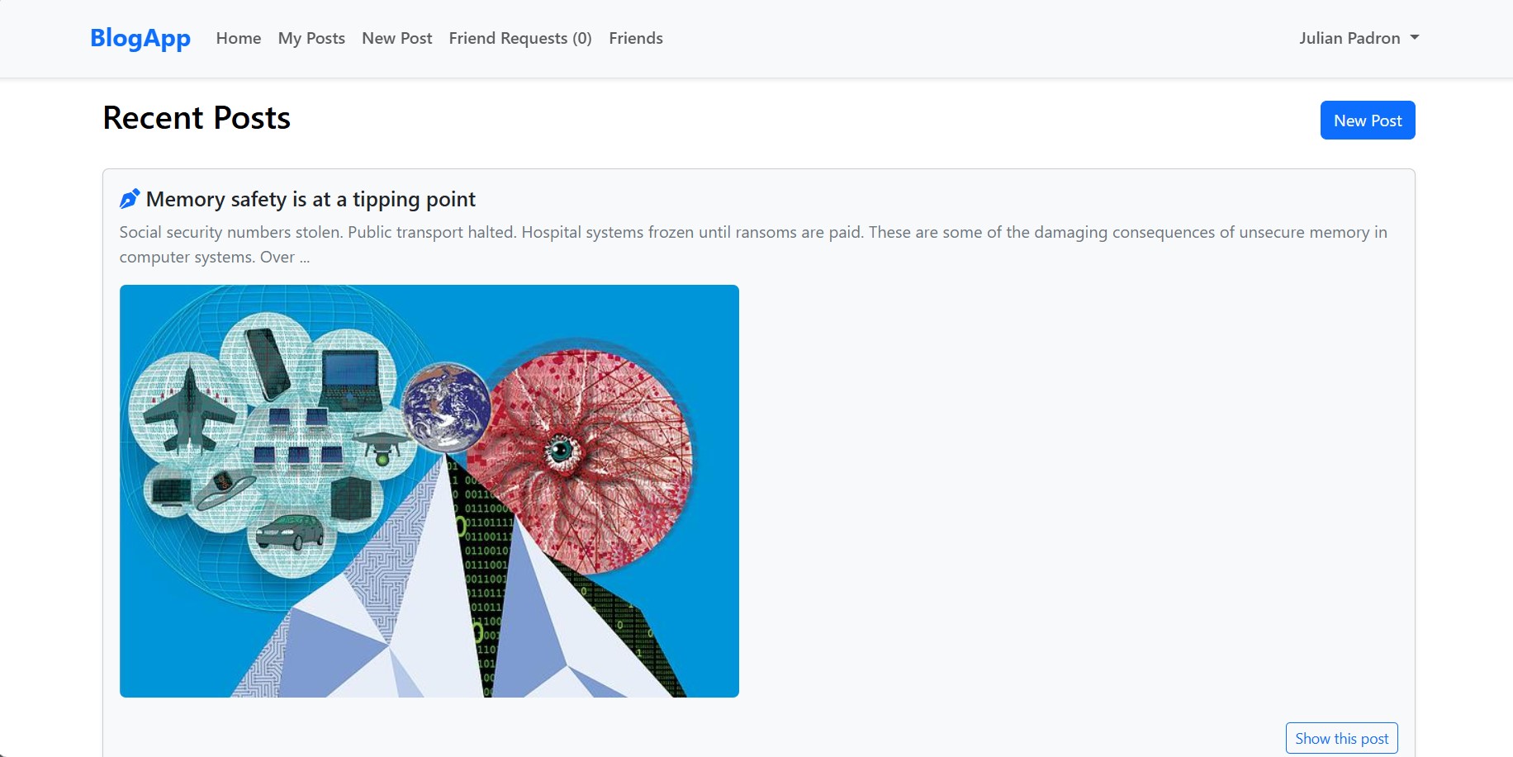The image size is (1513, 757).
Task: Click the Recent Posts heading
Action: (x=197, y=118)
